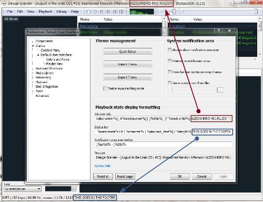Click the Next track toolbar button

point(115,12)
